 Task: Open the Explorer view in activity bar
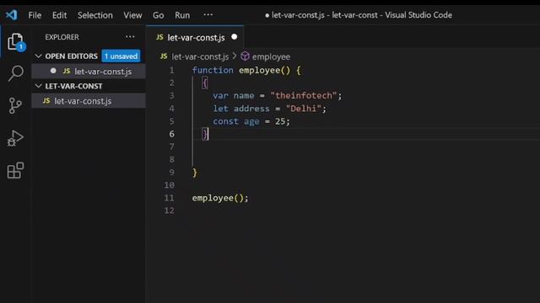[15, 41]
